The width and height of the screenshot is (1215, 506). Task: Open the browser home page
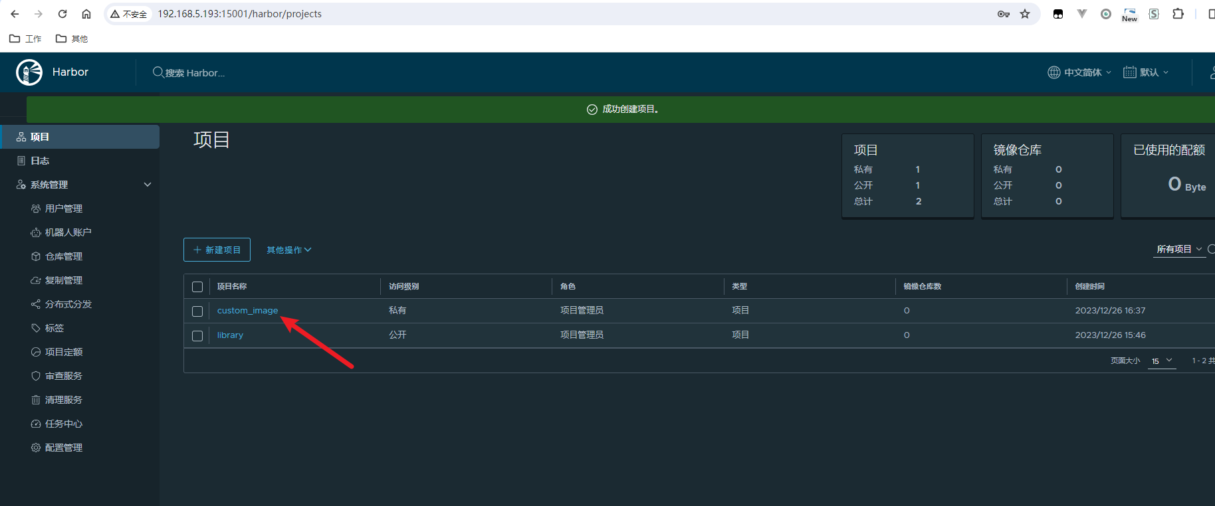(x=86, y=14)
